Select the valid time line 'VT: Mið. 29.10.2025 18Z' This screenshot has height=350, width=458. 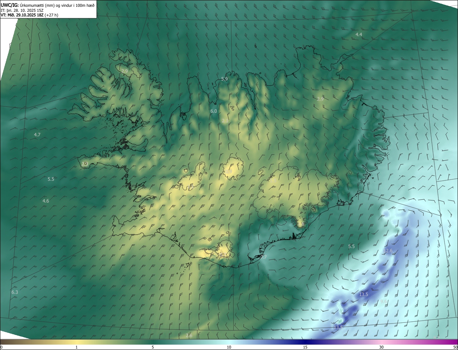point(23,15)
